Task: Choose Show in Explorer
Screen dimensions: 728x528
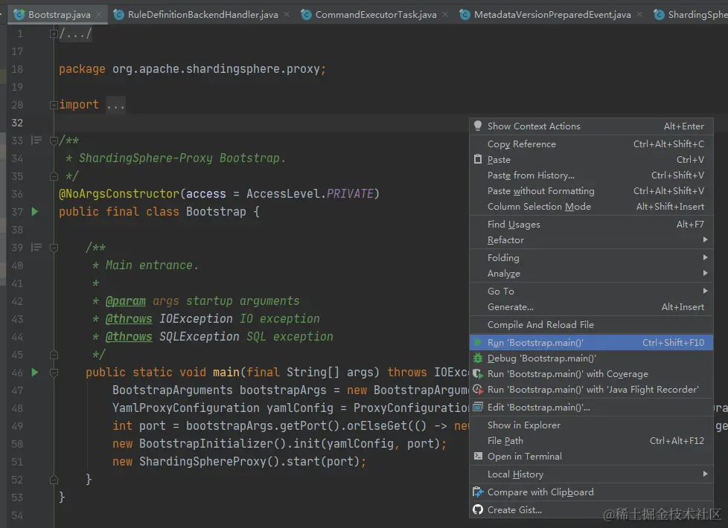Action: 591,425
